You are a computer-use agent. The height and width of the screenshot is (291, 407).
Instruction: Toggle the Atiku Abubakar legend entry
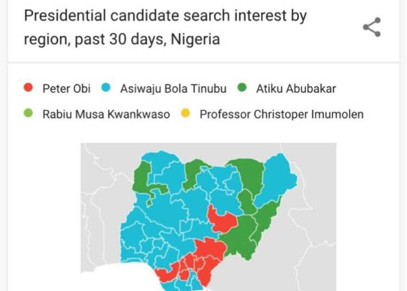click(x=287, y=87)
